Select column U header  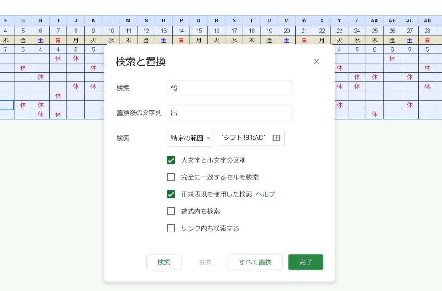click(x=269, y=21)
